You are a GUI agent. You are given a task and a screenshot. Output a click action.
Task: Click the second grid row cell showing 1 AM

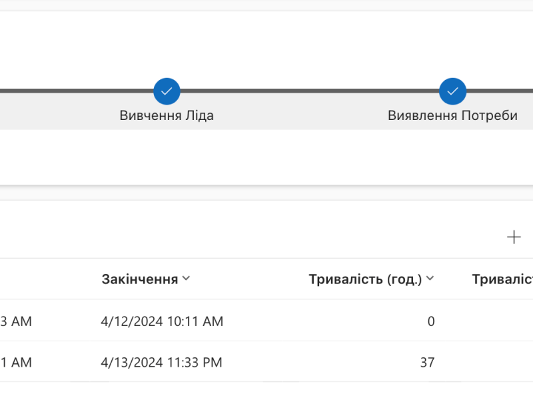click(x=15, y=362)
